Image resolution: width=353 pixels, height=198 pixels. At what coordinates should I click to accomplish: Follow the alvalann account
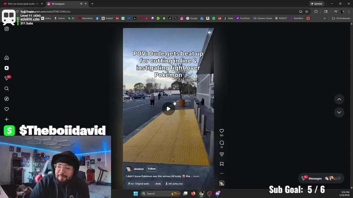[152, 169]
